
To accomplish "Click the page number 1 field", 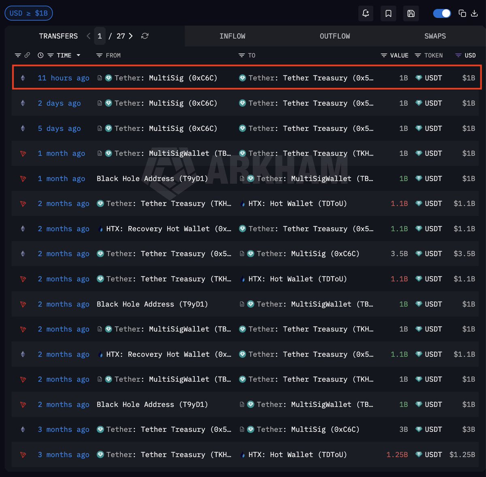I will [x=100, y=36].
